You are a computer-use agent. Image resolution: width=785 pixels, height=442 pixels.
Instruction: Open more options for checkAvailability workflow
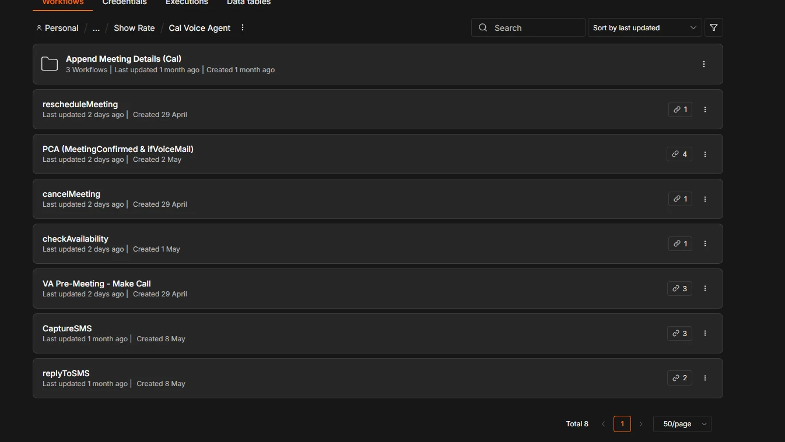click(x=705, y=244)
